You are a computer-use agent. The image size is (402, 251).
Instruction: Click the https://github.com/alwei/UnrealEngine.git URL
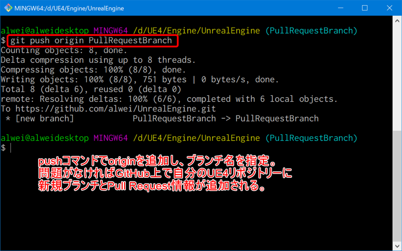coord(116,109)
